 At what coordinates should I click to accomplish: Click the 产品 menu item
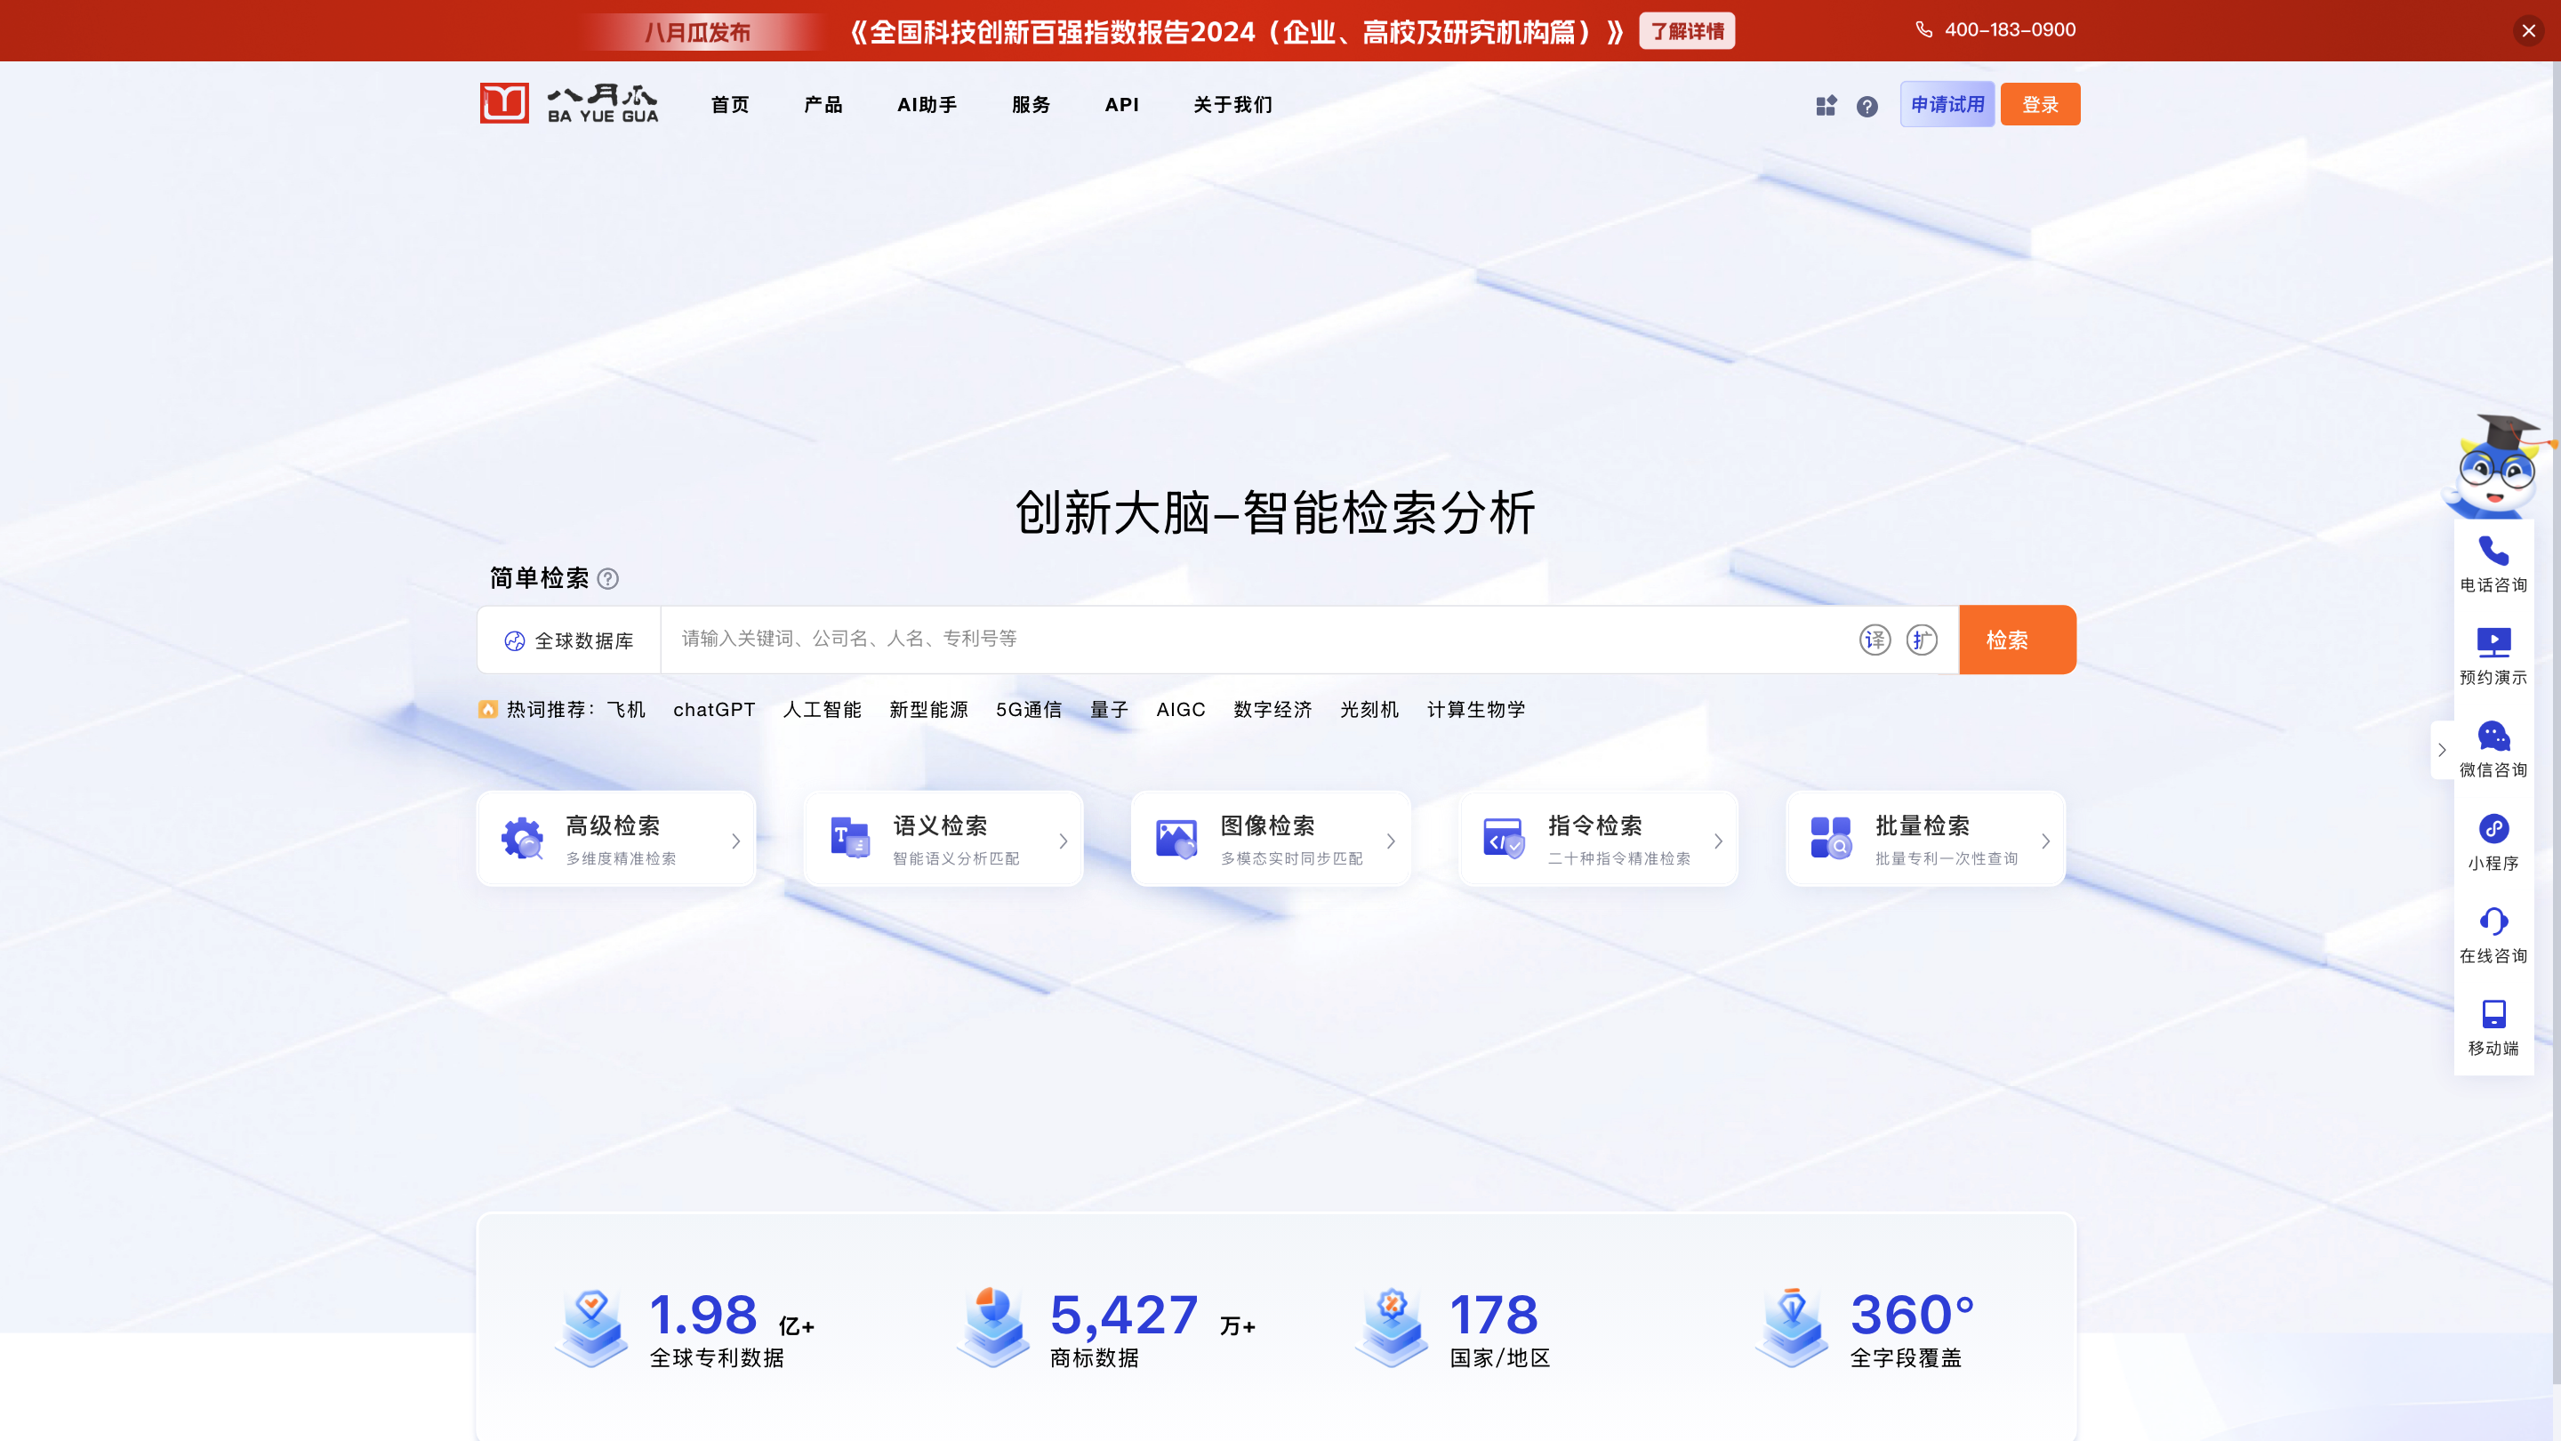[823, 104]
